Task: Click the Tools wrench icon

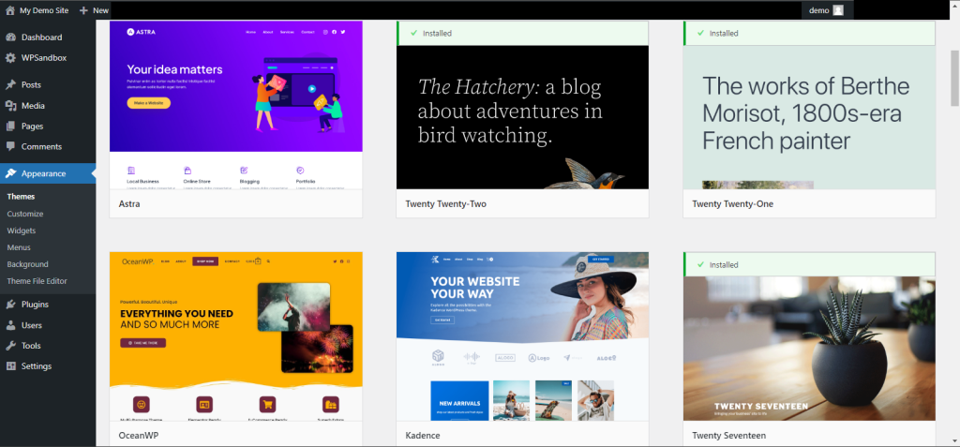Action: coord(10,346)
